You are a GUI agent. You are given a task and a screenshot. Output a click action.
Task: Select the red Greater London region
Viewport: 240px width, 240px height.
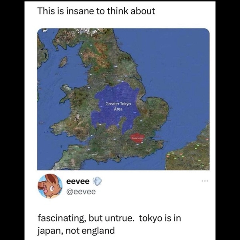pos(137,138)
